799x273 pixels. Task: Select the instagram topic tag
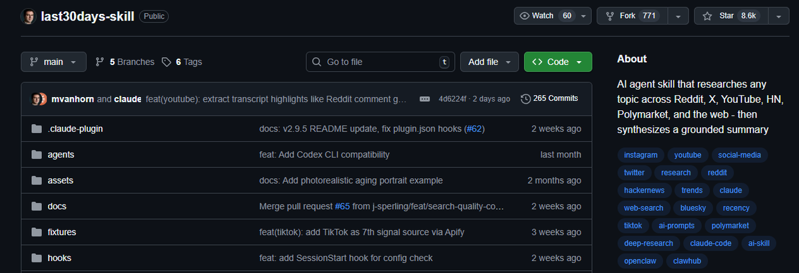point(641,155)
